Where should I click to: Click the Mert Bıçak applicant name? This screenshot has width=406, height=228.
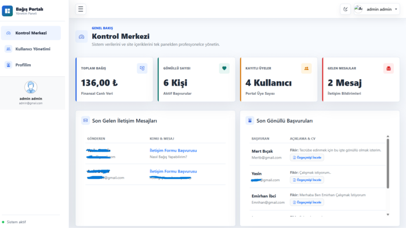click(262, 151)
